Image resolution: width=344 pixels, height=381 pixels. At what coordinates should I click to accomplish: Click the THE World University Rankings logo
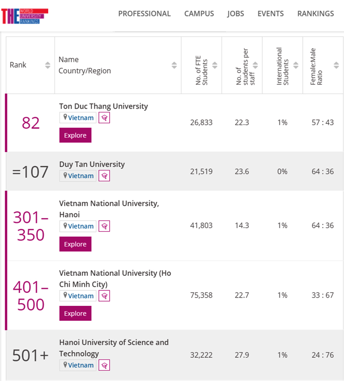coord(25,16)
